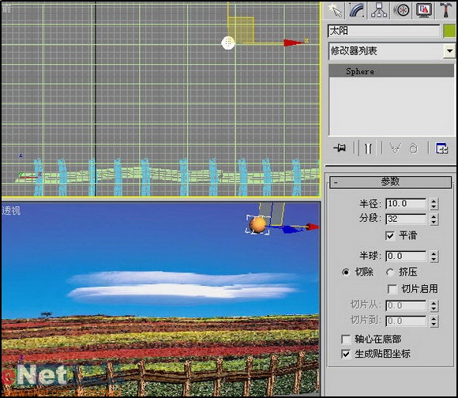458x398 pixels.
Task: Click Make Unique icon
Action: [x=395, y=148]
